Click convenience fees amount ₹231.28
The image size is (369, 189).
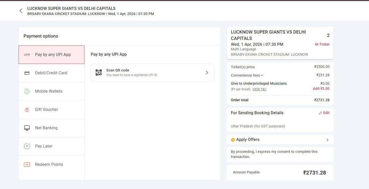click(x=323, y=75)
